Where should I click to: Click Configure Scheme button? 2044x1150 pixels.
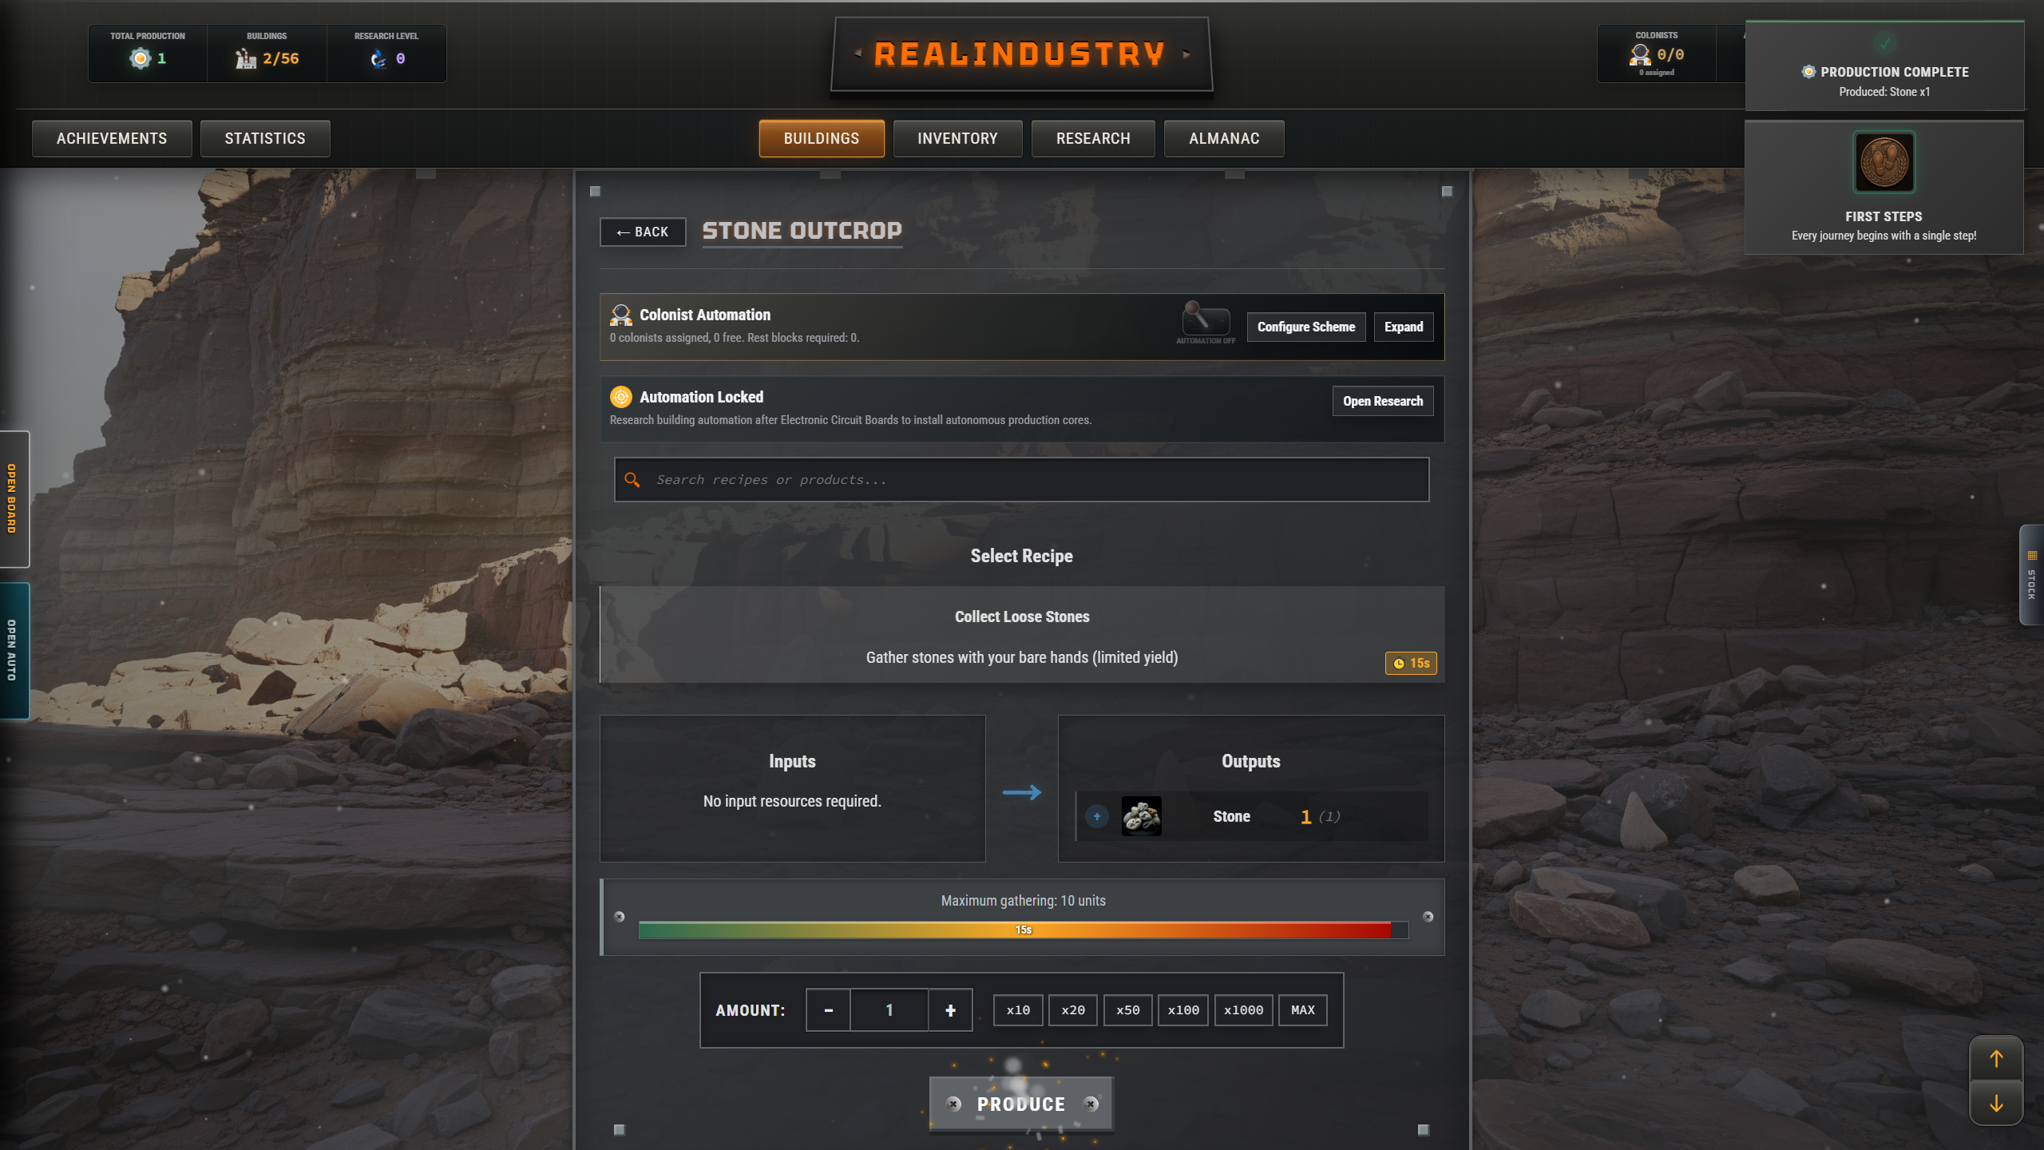tap(1306, 327)
